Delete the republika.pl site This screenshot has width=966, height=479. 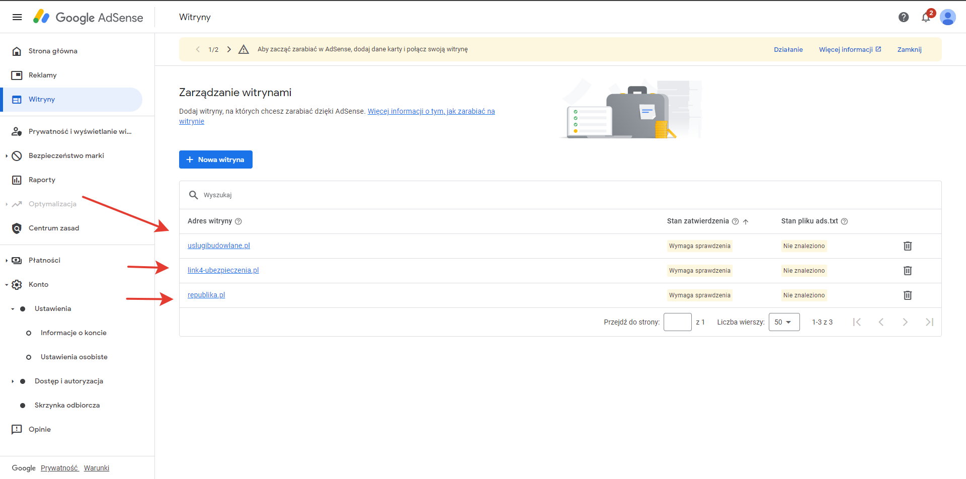(908, 295)
